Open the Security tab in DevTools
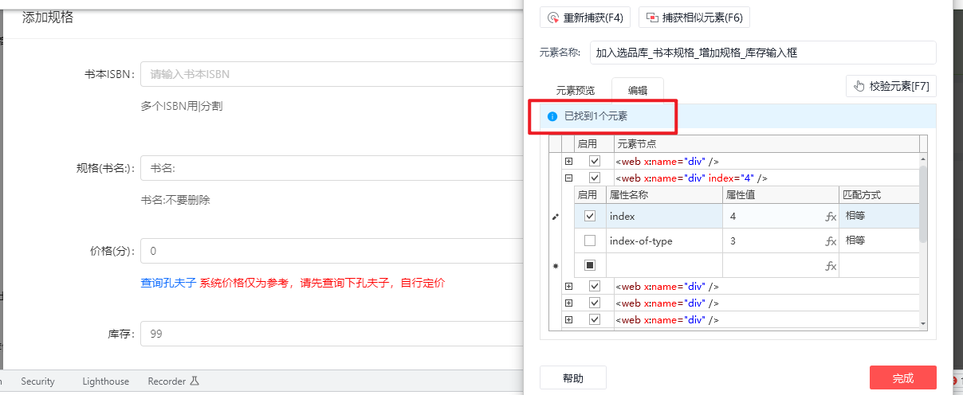Image resolution: width=963 pixels, height=395 pixels. [x=38, y=381]
